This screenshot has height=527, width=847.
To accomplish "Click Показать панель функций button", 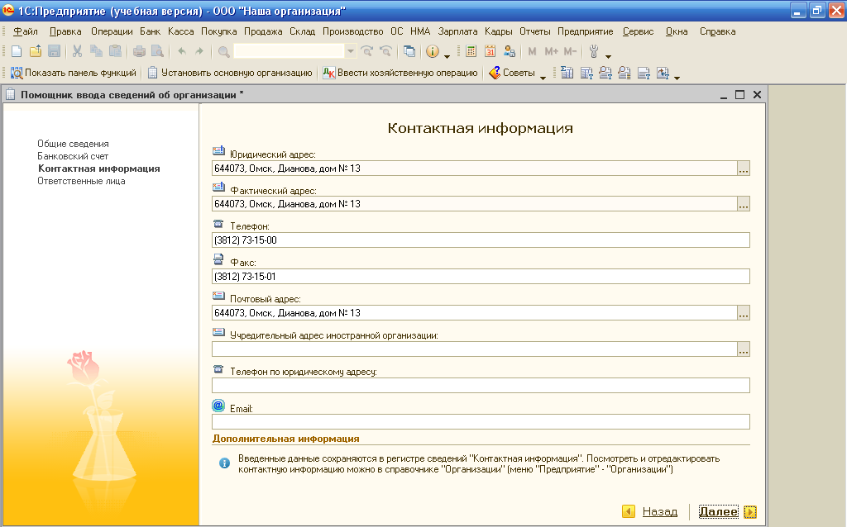I will pos(74,73).
